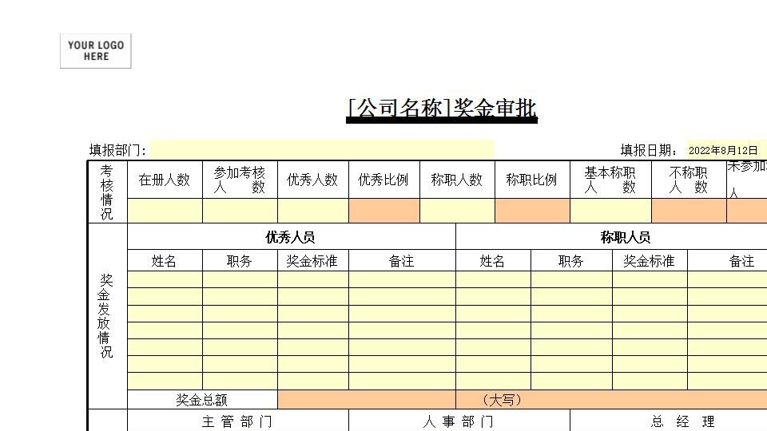This screenshot has width=767, height=431.
Task: Click the orange cell under 优秀比例
Action: pos(383,211)
